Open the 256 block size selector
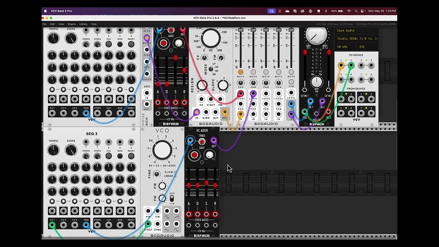Viewport: 439px width, 247px height. pyautogui.click(x=367, y=47)
